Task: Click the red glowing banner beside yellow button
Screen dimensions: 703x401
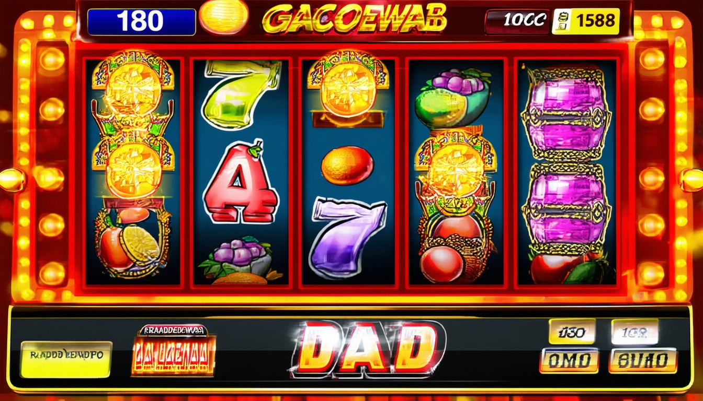Action: pos(174,350)
